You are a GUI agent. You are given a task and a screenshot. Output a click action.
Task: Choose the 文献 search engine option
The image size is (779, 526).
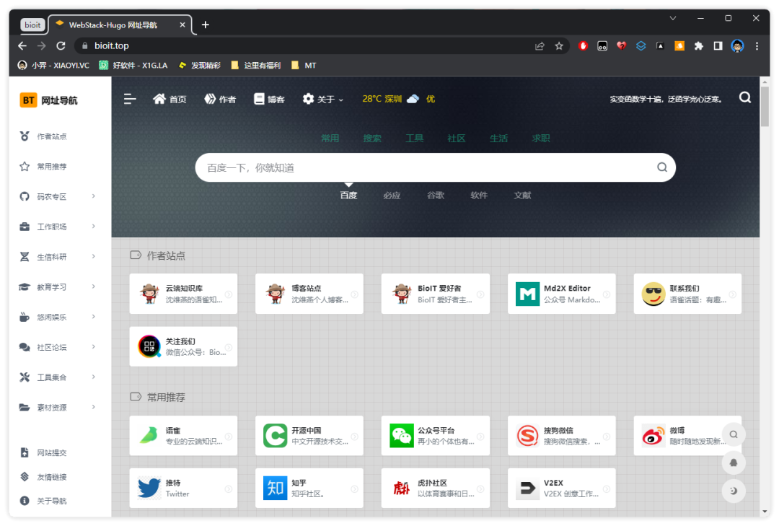522,196
